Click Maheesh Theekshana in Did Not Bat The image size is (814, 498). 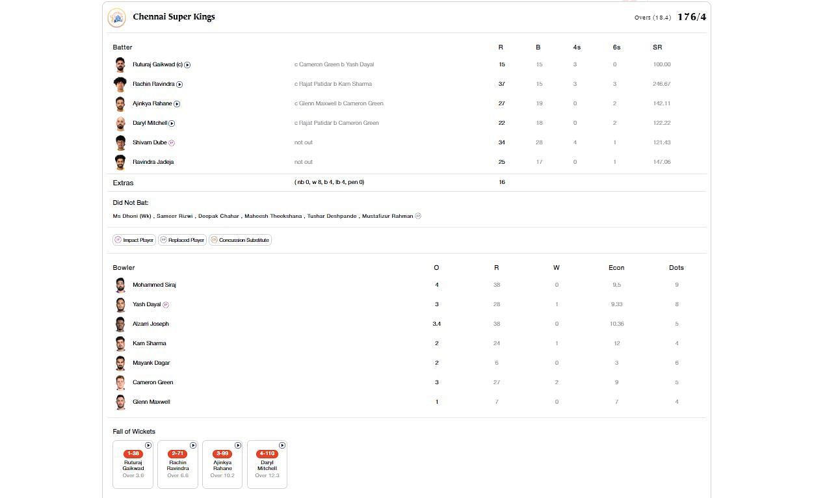pyautogui.click(x=273, y=216)
